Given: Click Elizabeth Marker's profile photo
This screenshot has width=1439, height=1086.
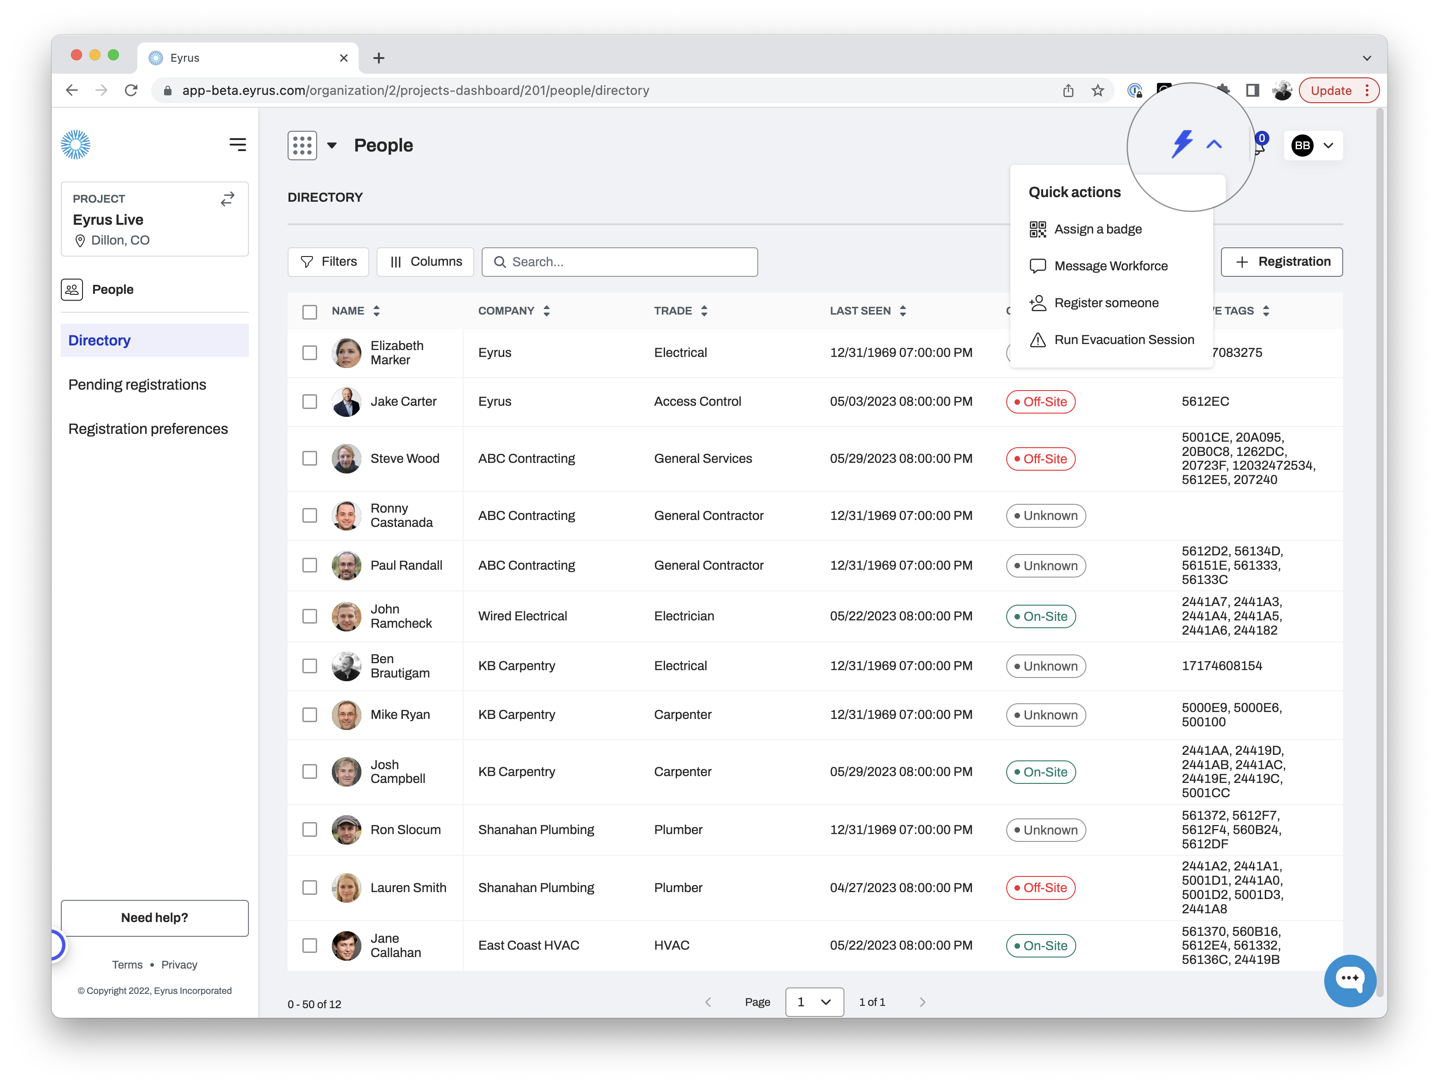Looking at the screenshot, I should (346, 353).
